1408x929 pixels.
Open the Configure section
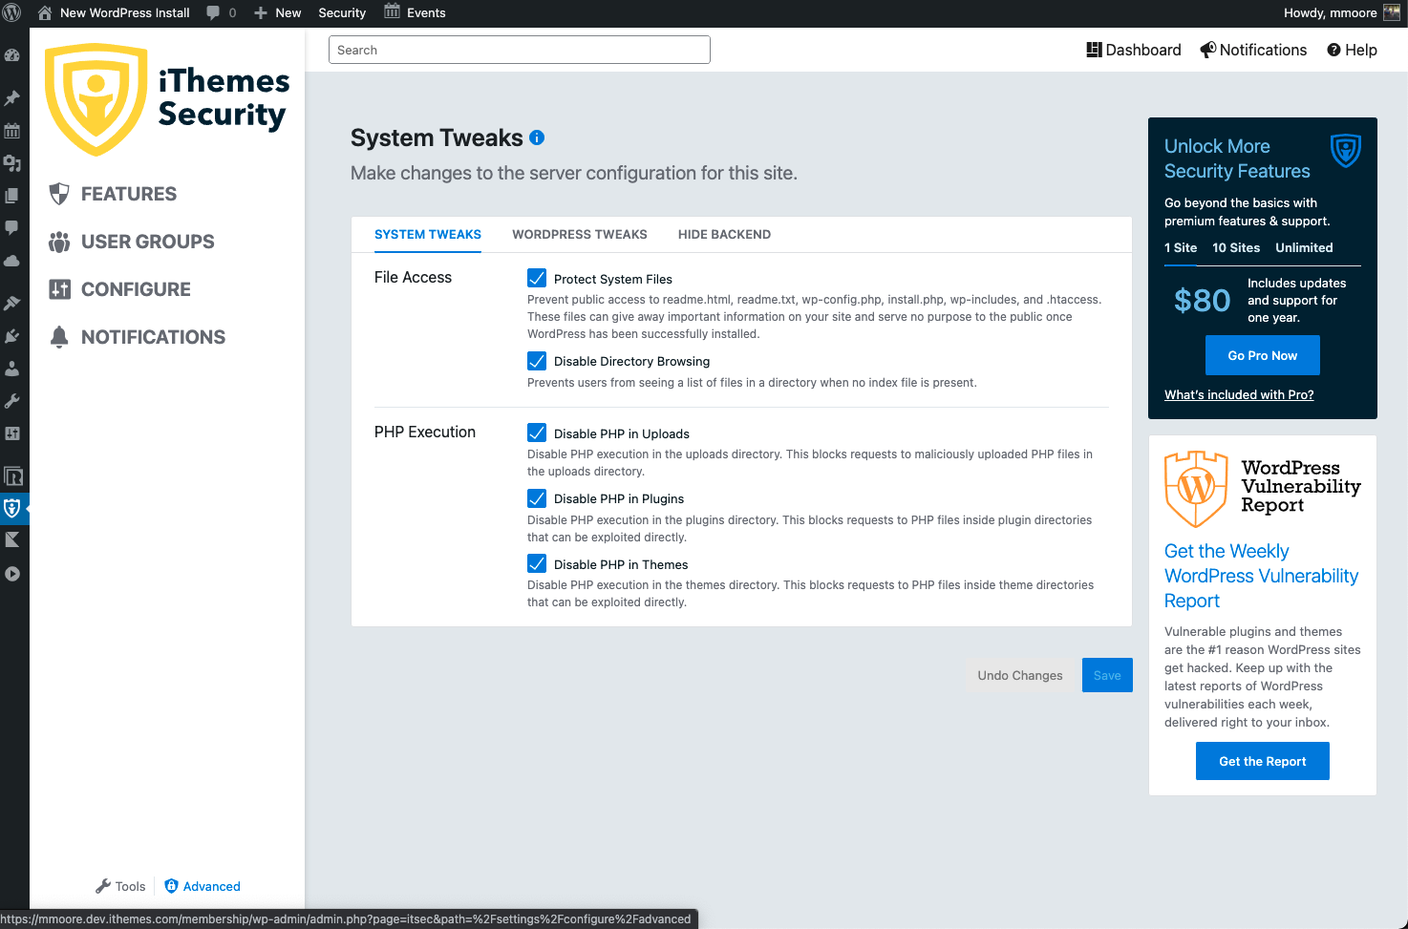click(x=119, y=289)
